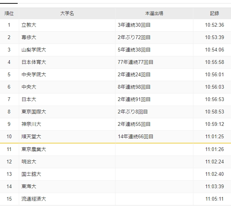This screenshot has width=231, height=213.
Task: Click the 本選出場 column header
Action: (x=154, y=14)
